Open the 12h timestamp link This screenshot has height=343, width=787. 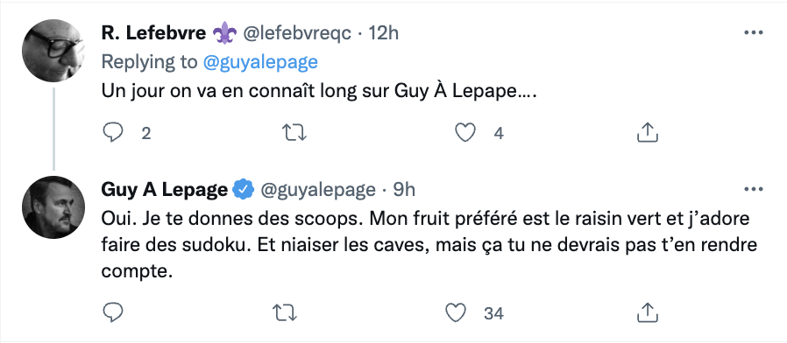tap(384, 33)
